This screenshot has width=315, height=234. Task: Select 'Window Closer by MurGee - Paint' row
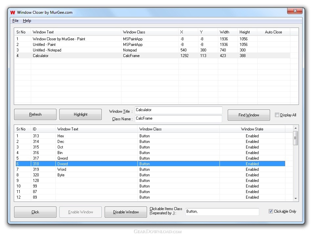point(153,39)
